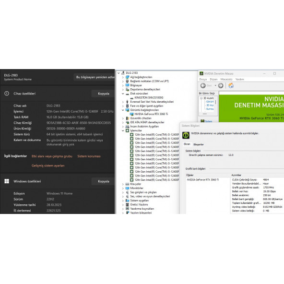
Task: Click the Klavyeler keyboard icon
Action: tap(127, 184)
